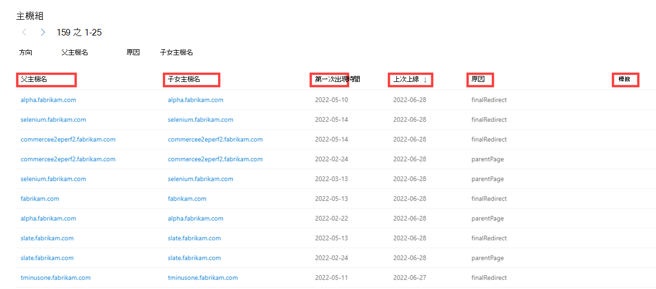Open parent commercee2eperf2.fabrikam.com link in parentPage row
Image resolution: width=656 pixels, height=289 pixels.
coord(68,159)
